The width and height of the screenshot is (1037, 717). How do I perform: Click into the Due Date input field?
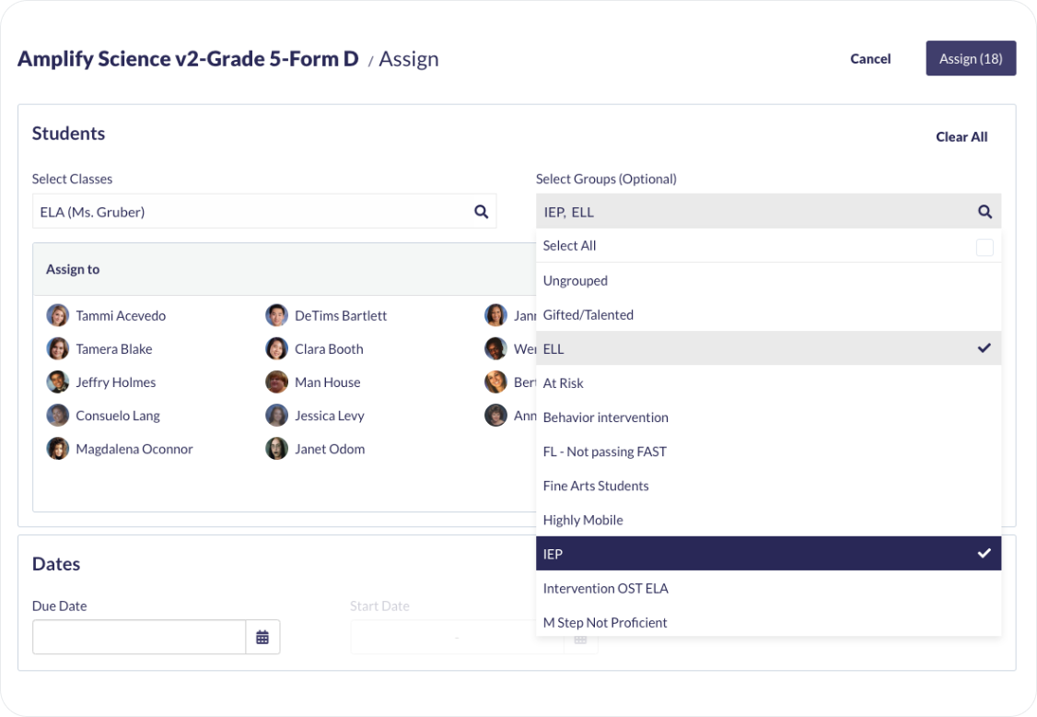click(x=139, y=637)
